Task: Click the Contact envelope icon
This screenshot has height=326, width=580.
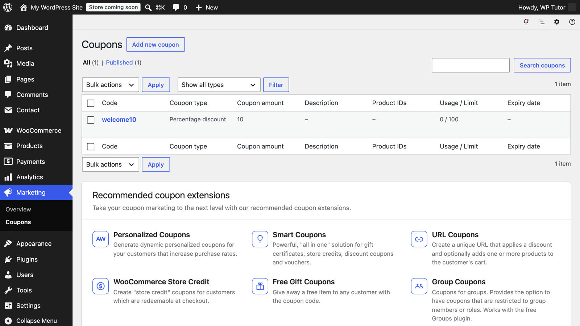Action: (x=8, y=110)
